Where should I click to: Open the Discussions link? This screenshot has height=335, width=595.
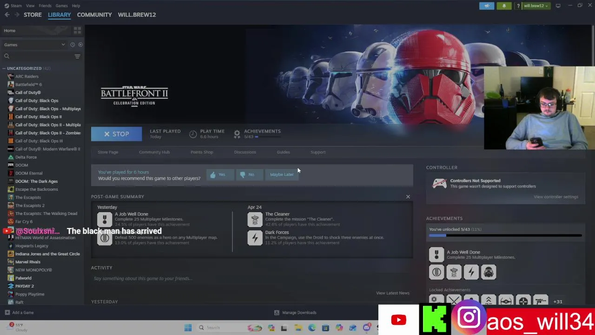pyautogui.click(x=245, y=152)
